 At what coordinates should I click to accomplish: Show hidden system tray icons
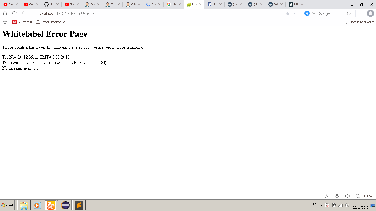click(321, 205)
